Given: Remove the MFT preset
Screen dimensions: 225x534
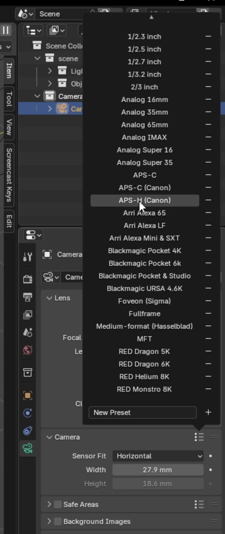Looking at the screenshot, I should pos(208,339).
